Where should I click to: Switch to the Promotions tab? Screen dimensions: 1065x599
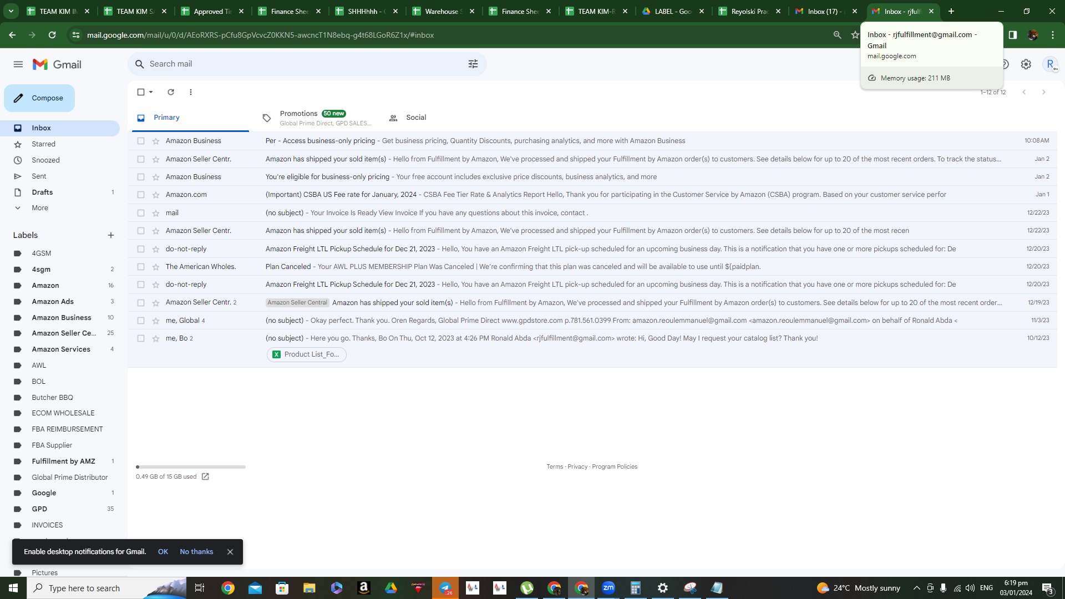click(317, 118)
